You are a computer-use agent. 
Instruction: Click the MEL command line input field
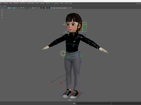point(93,103)
